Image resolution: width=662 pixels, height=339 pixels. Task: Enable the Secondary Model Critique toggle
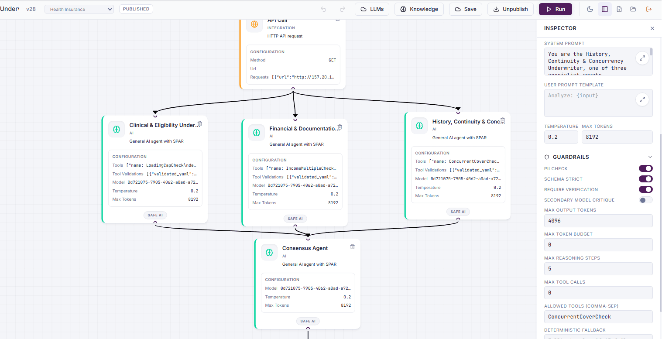coord(646,200)
